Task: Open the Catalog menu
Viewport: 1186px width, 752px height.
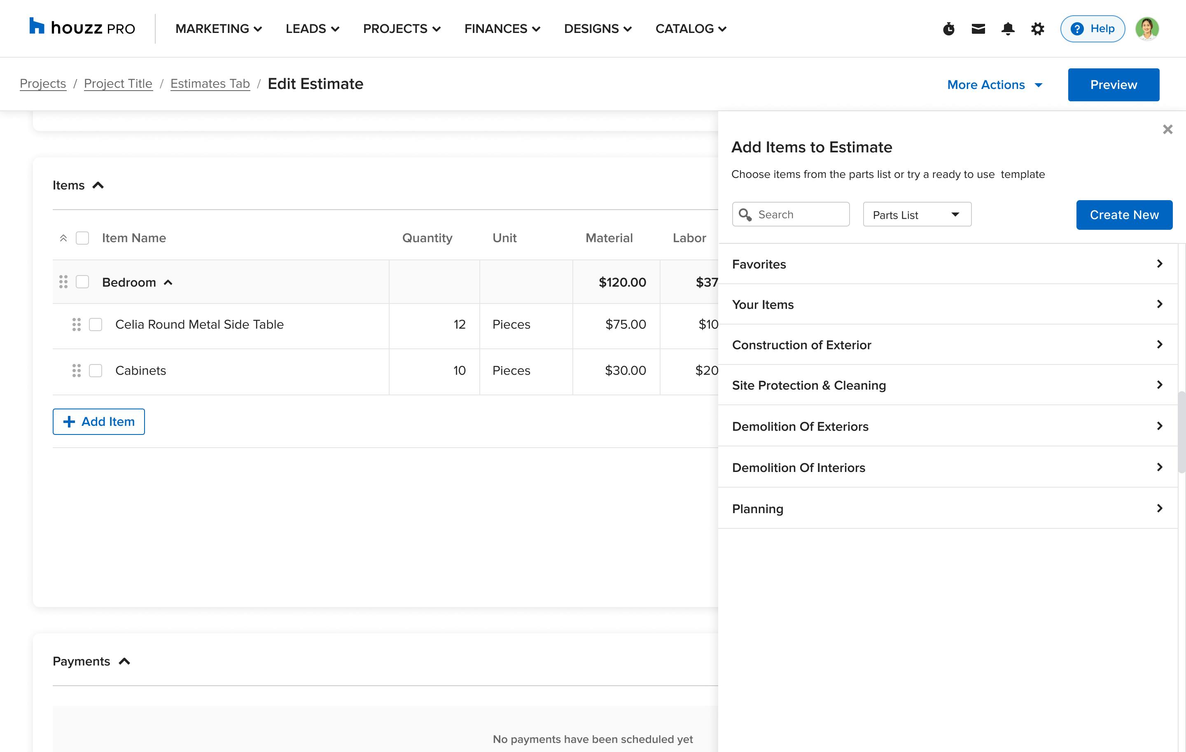Action: pyautogui.click(x=691, y=28)
